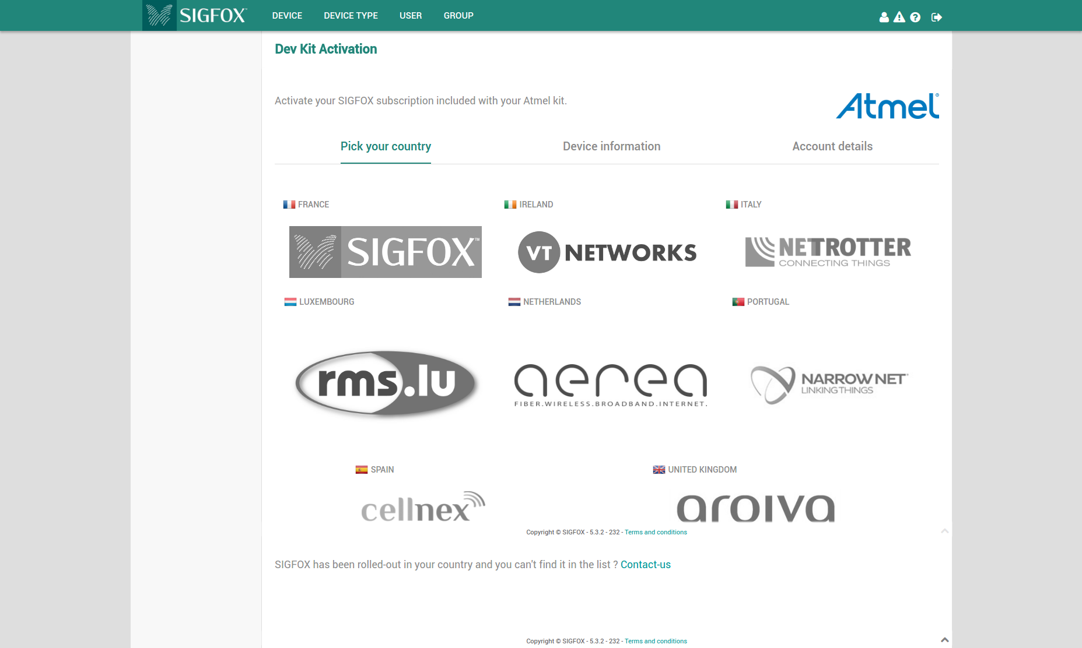The image size is (1082, 648).
Task: Open bottom Terms and conditions link
Action: pyautogui.click(x=656, y=641)
